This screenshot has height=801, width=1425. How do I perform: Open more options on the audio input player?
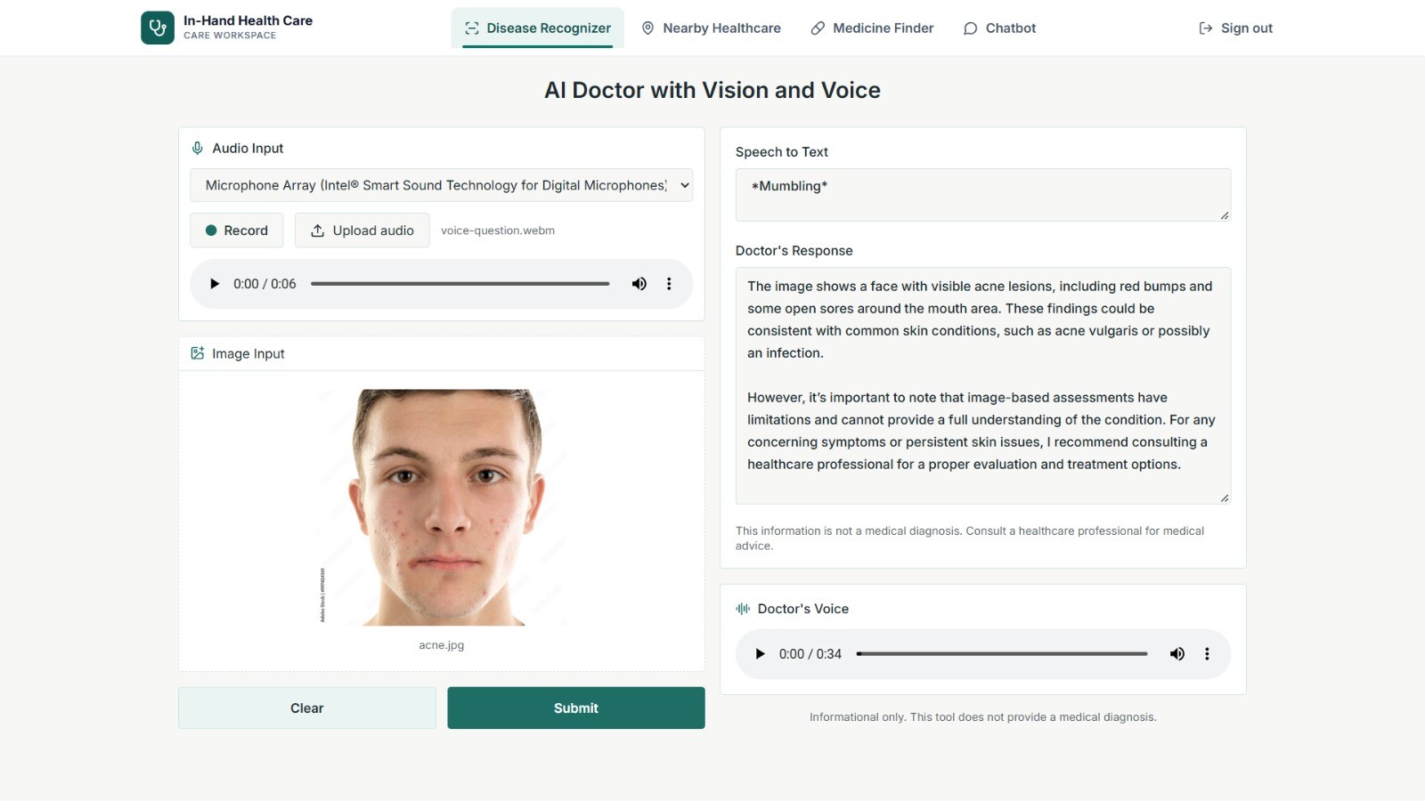coord(669,284)
